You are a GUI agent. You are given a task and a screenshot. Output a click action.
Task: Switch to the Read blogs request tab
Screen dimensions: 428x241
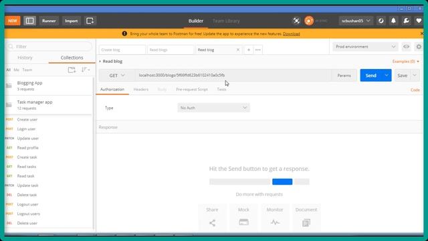click(171, 50)
